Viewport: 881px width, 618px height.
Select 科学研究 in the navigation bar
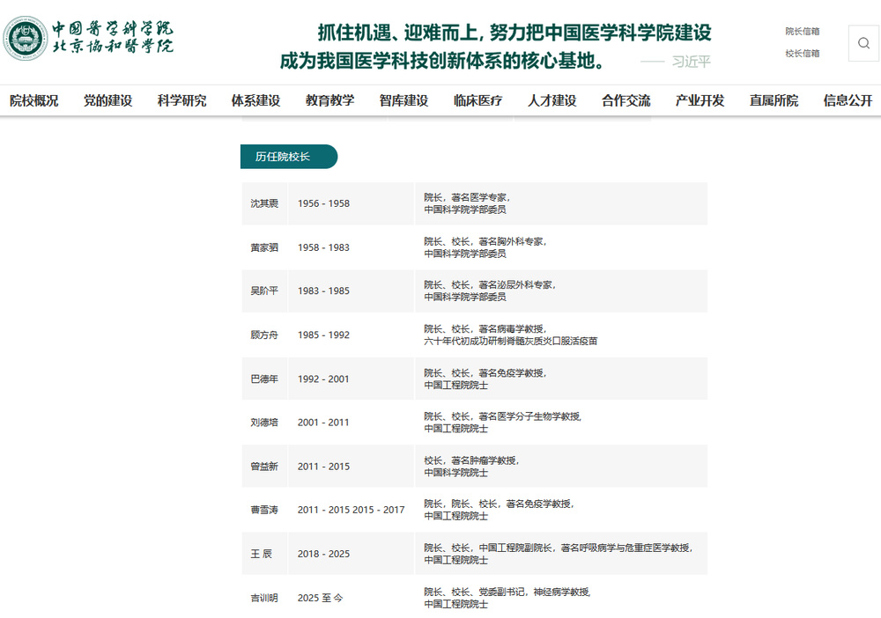pos(182,100)
